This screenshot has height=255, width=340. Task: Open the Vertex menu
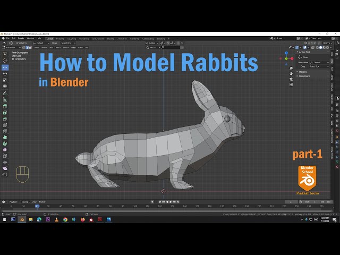65,47
